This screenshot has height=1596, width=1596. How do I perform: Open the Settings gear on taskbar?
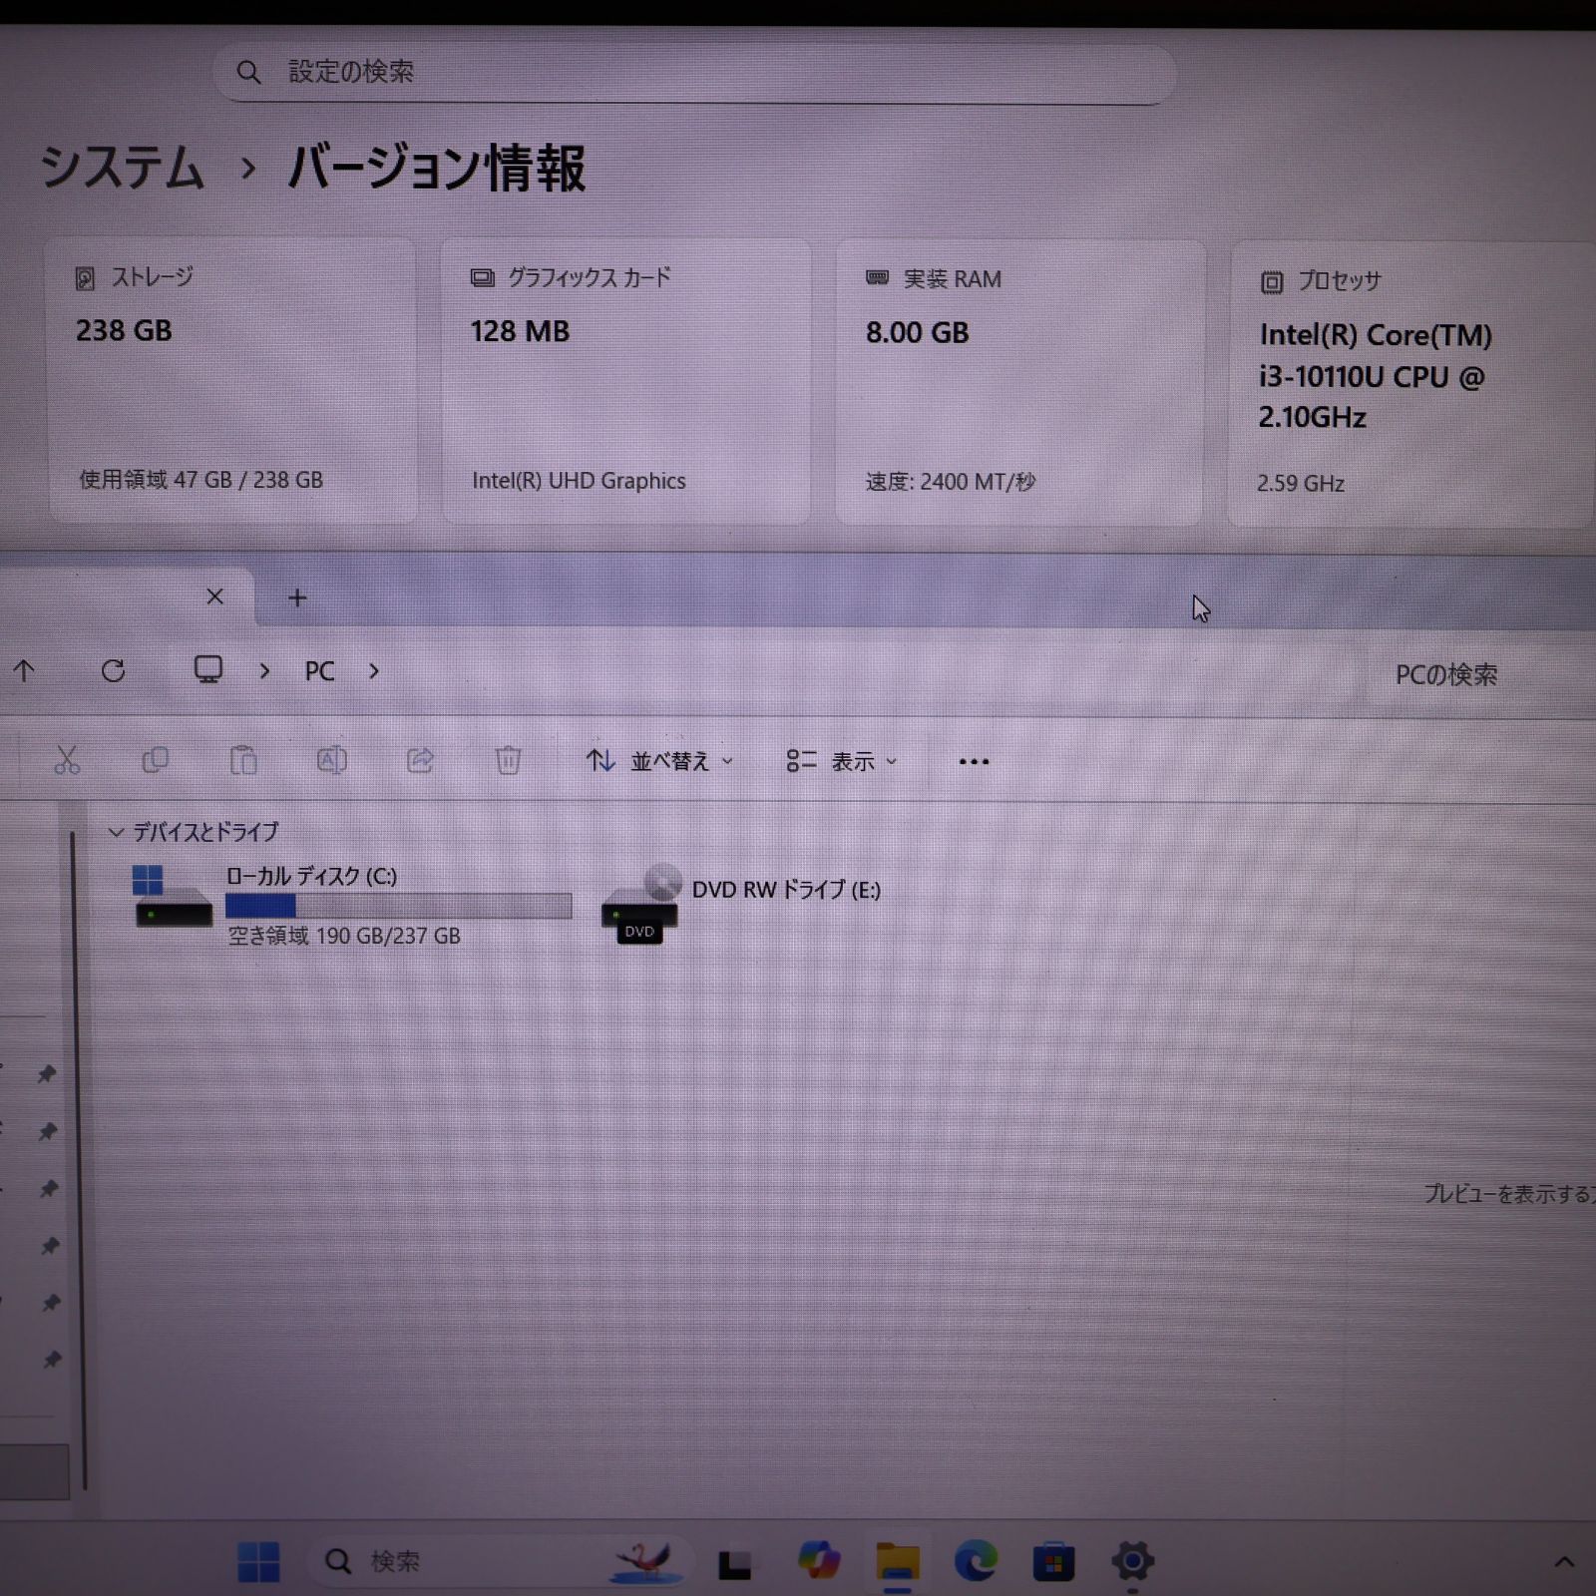coord(1133,1561)
